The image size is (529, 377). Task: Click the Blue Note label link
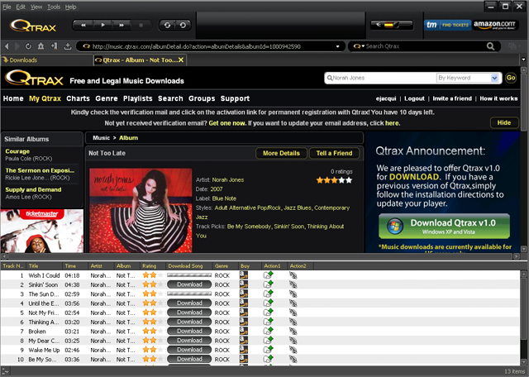[224, 198]
